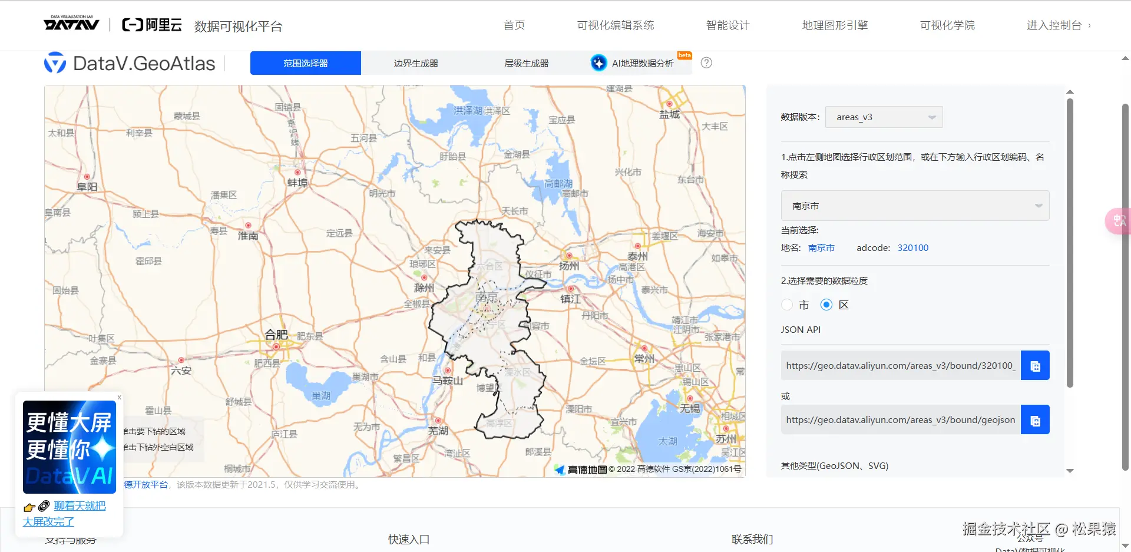
Task: Click the DataV.GeoAtlas logo icon
Action: 55,63
